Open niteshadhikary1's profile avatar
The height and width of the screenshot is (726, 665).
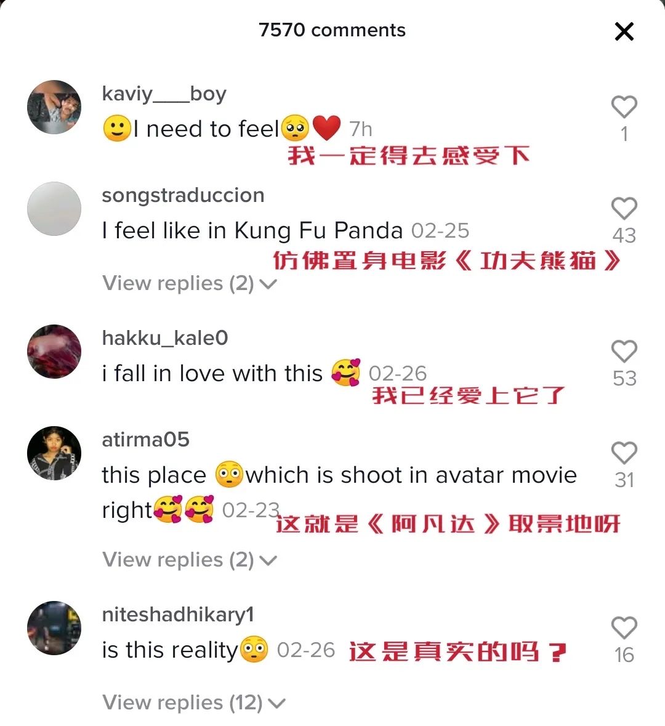click(54, 628)
